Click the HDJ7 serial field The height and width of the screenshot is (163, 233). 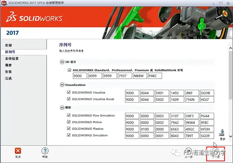(x=207, y=100)
